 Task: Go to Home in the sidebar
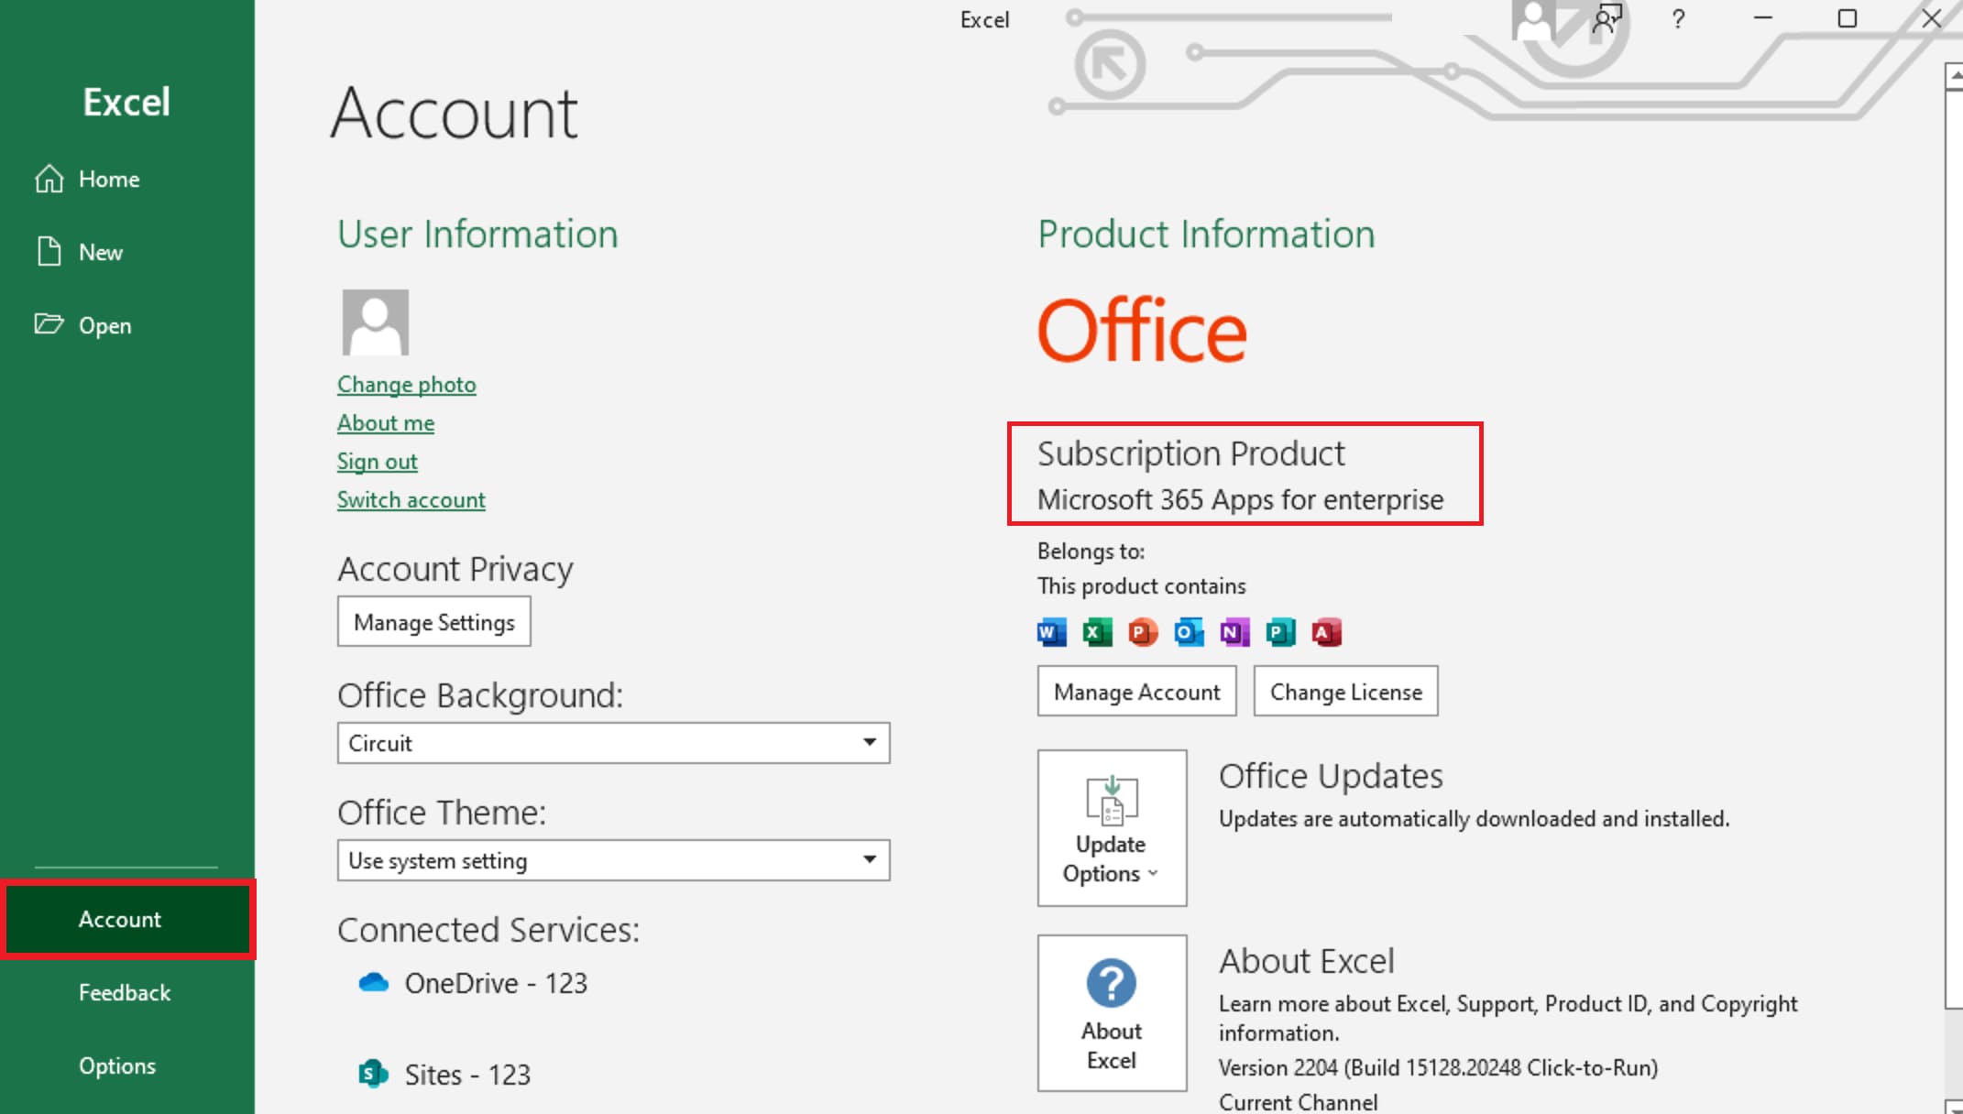[108, 179]
